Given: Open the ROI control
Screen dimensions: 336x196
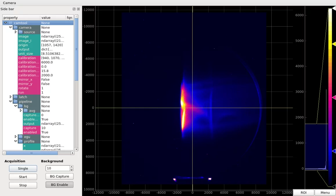Looking at the screenshot, I should [304, 192].
